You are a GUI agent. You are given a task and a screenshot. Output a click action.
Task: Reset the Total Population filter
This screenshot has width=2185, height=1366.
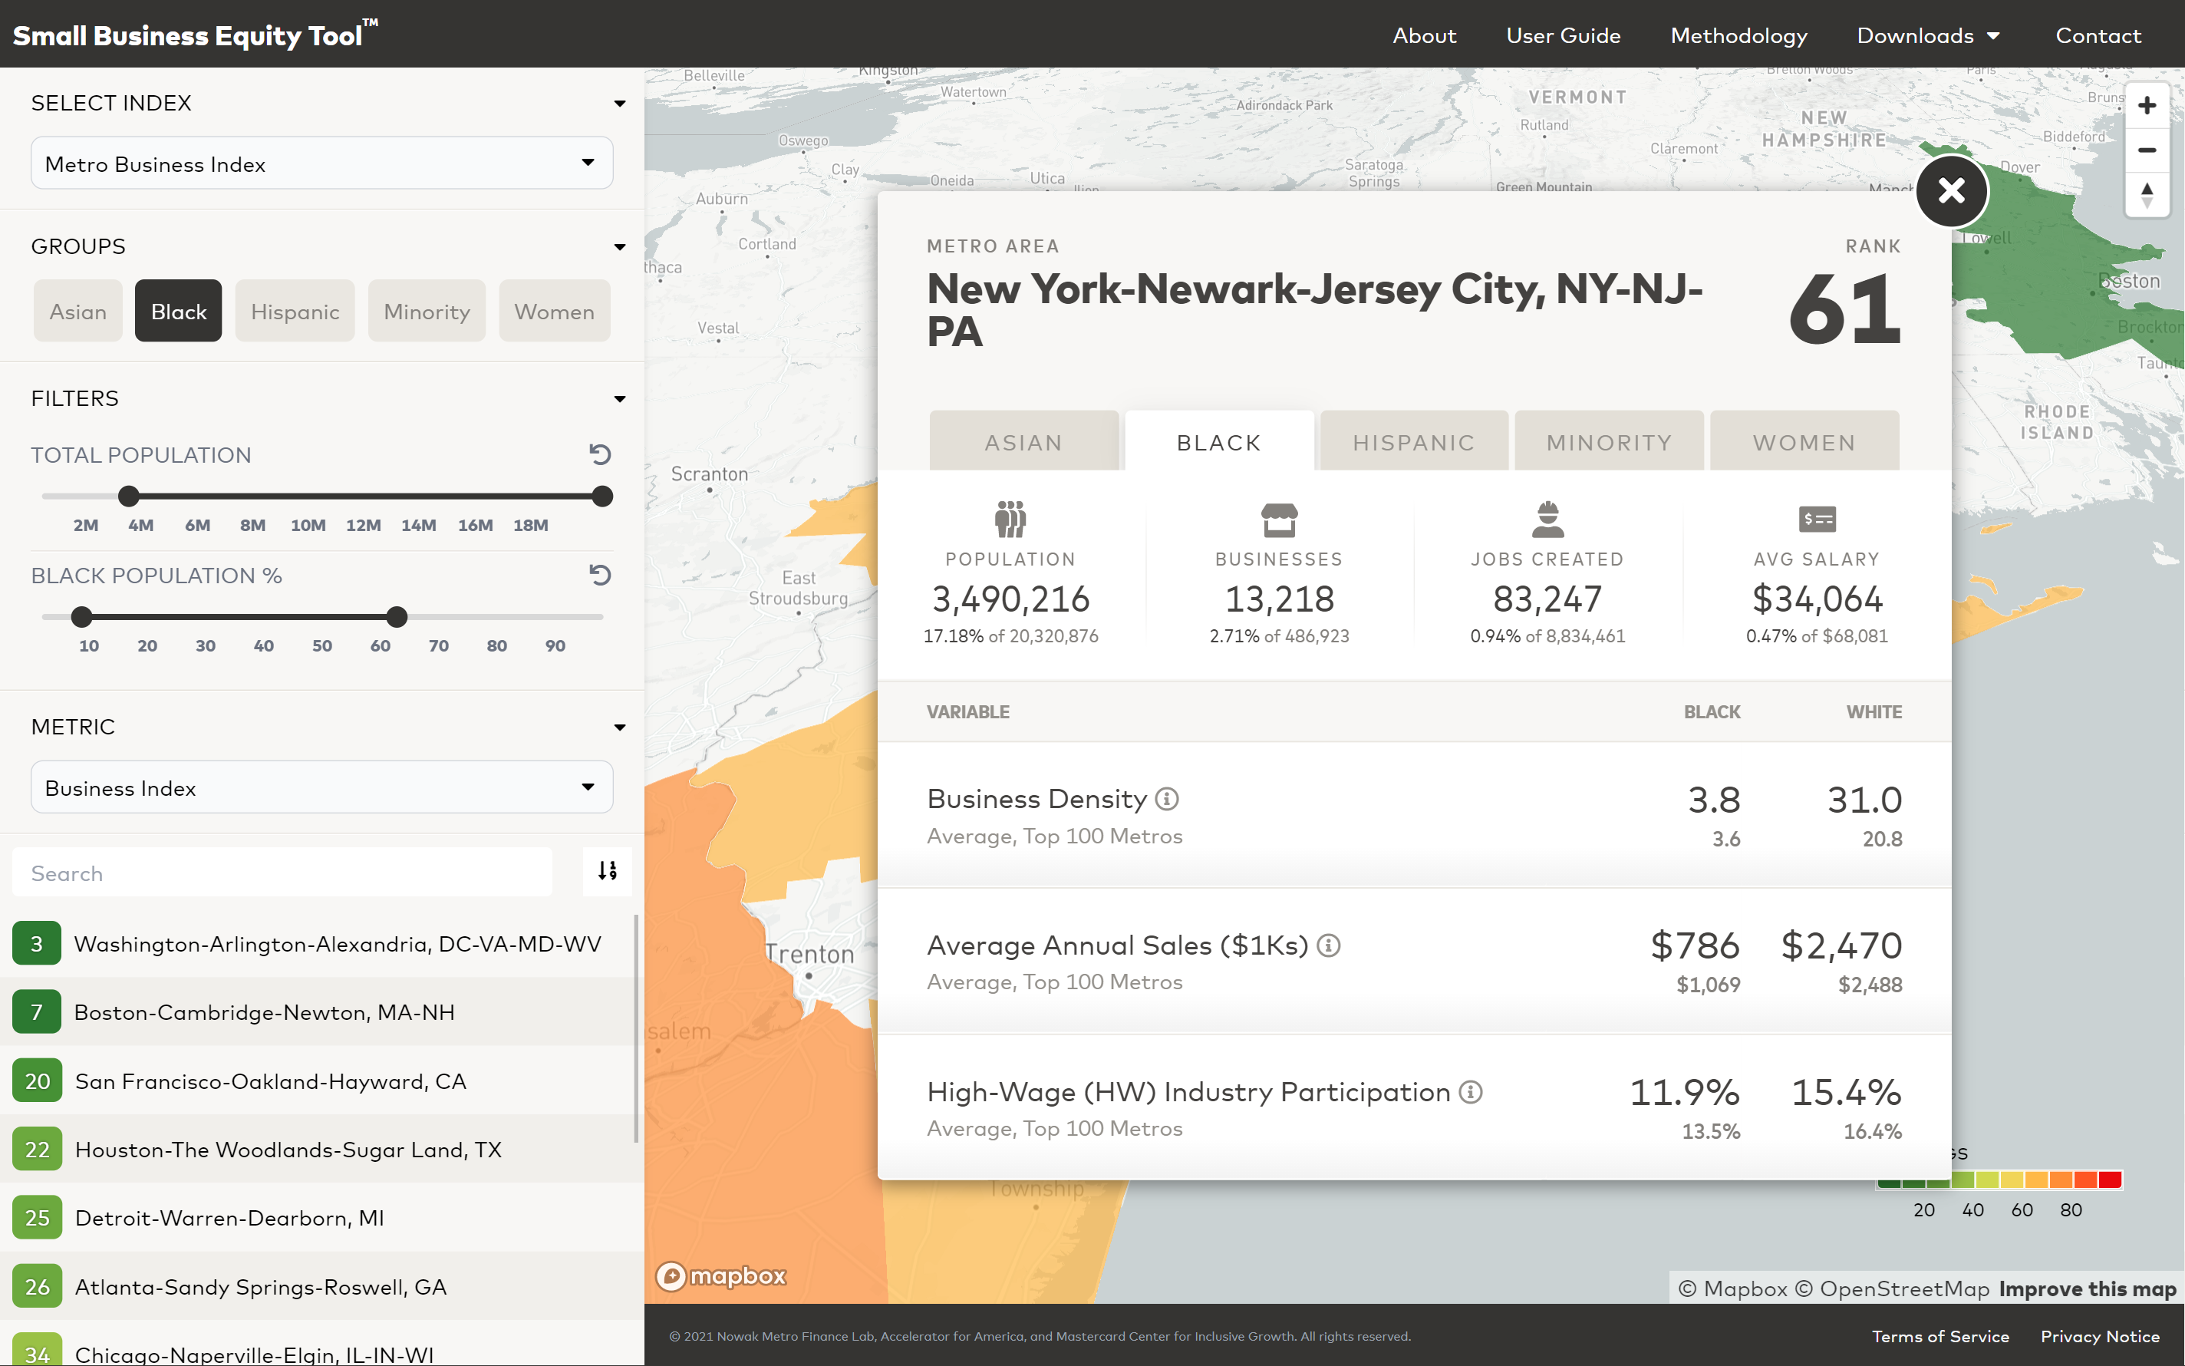tap(601, 454)
